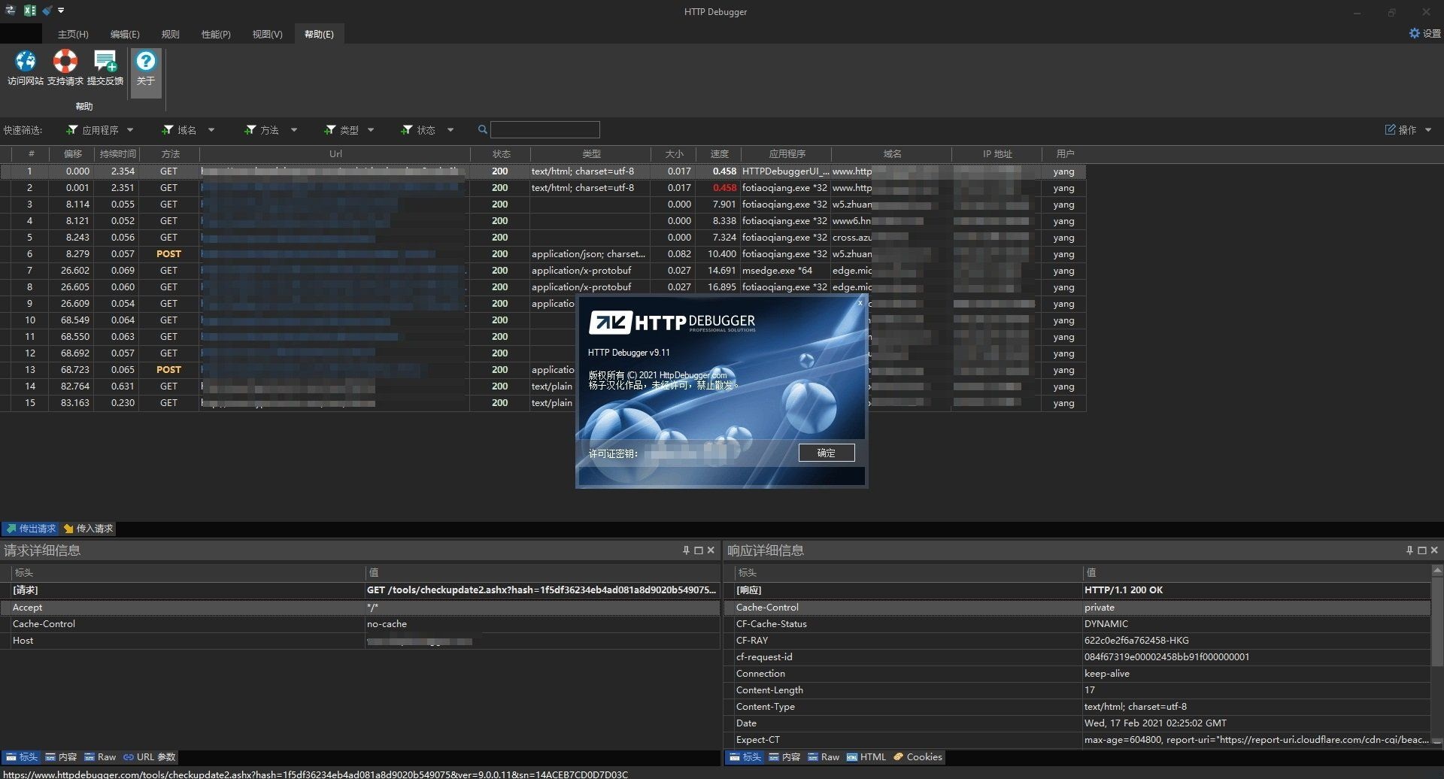Screen dimensions: 1444x779
Task: Select the Incoming Requests (传入请求) tab
Action: (88, 529)
